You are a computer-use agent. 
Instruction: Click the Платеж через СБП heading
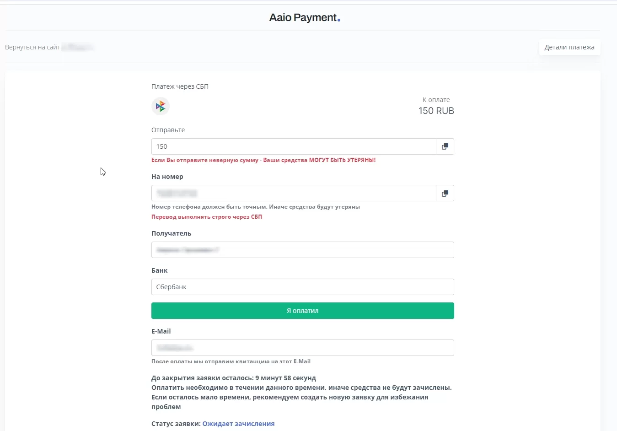(x=180, y=86)
